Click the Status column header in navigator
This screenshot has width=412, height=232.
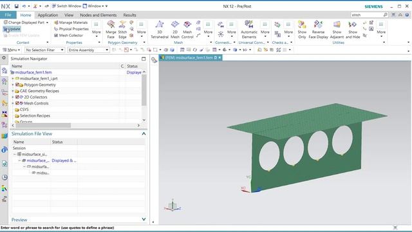(x=132, y=66)
